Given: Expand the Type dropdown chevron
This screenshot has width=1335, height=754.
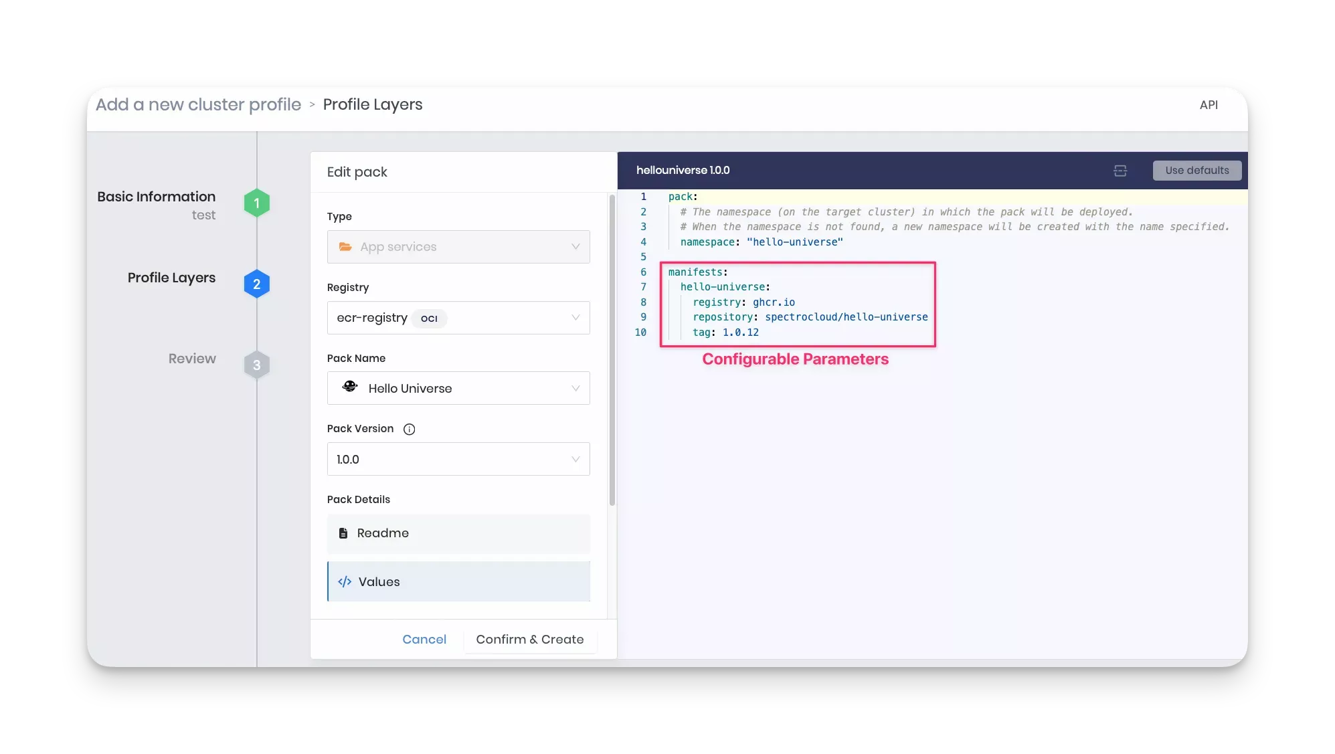Looking at the screenshot, I should tap(575, 247).
